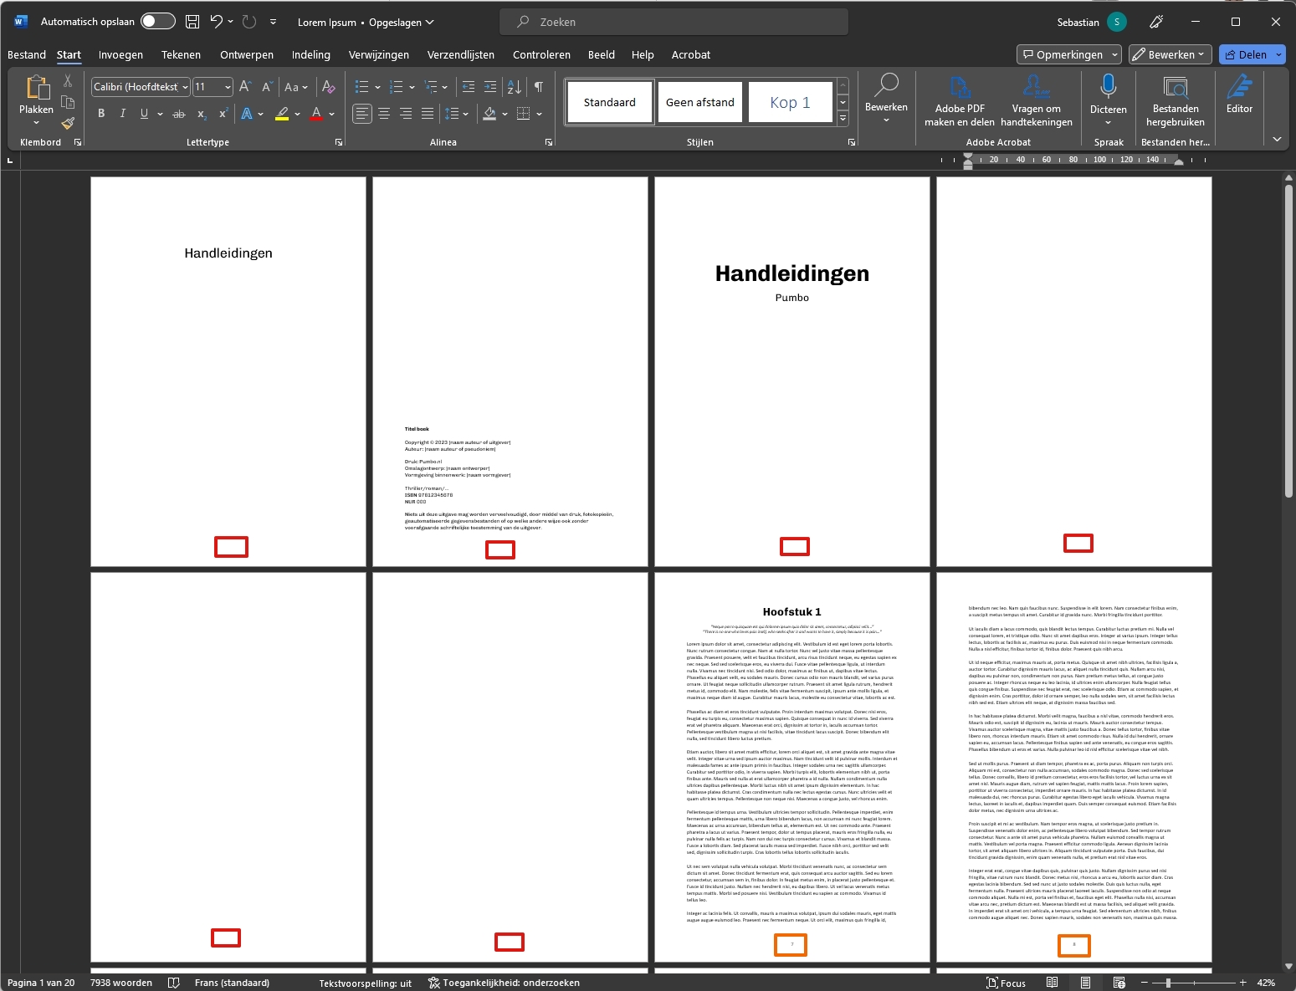Select the cut scissors icon
1296x991 pixels.
(x=68, y=81)
